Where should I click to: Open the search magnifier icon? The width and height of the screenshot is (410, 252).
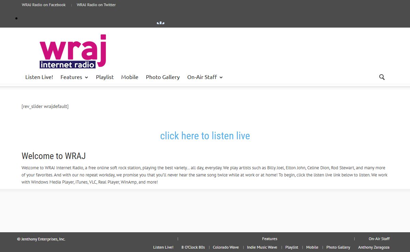pyautogui.click(x=382, y=77)
